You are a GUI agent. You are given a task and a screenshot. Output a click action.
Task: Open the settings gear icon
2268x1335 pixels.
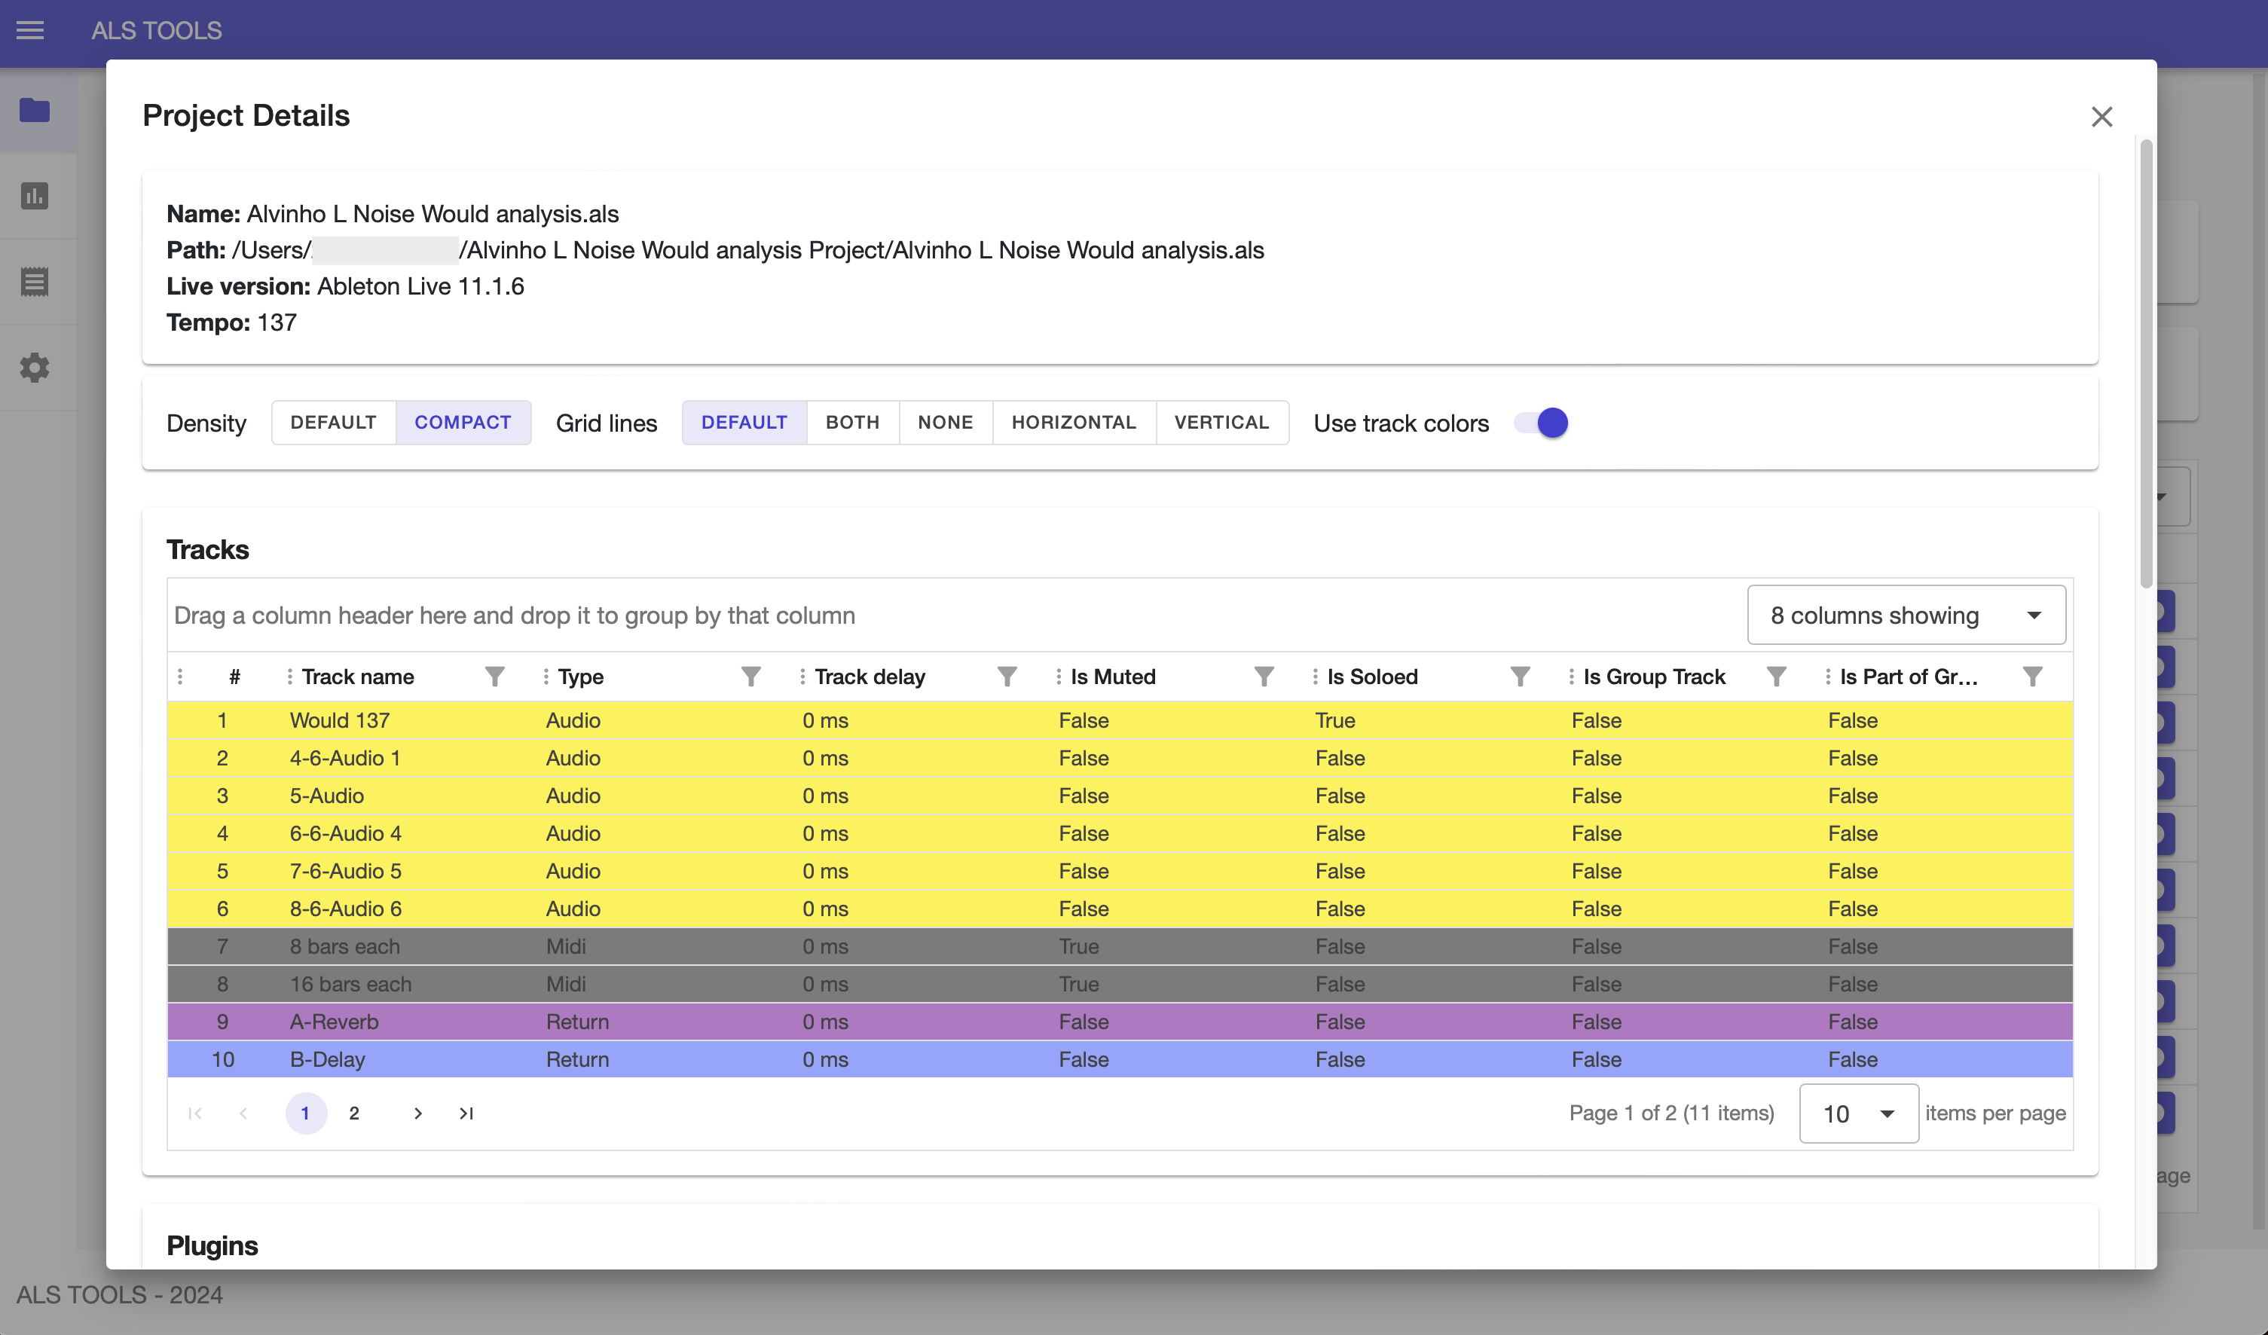click(x=35, y=367)
